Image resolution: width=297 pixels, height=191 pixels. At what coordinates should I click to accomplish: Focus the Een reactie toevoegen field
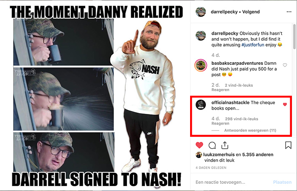click(x=233, y=182)
